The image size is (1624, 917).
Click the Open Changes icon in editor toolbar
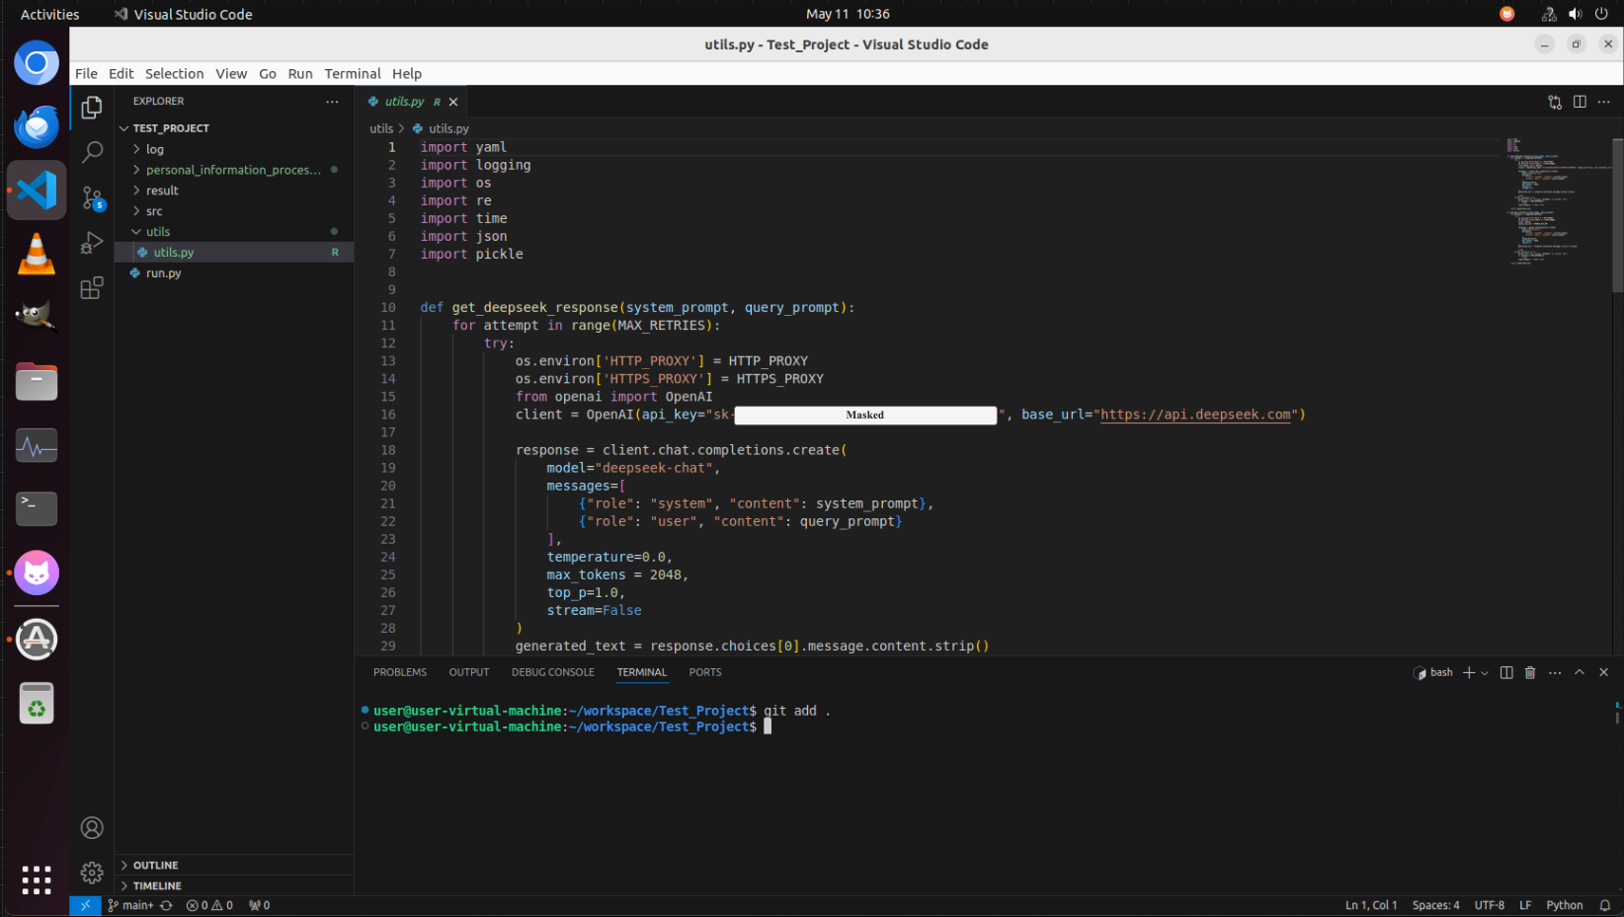coord(1555,102)
